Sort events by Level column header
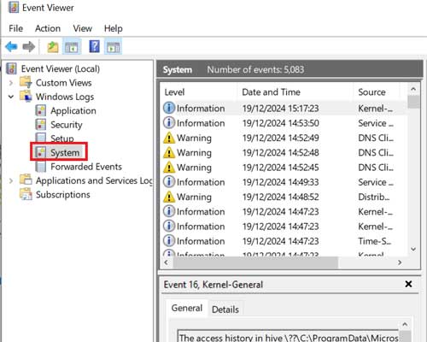Image resolution: width=427 pixels, height=342 pixels. click(198, 92)
